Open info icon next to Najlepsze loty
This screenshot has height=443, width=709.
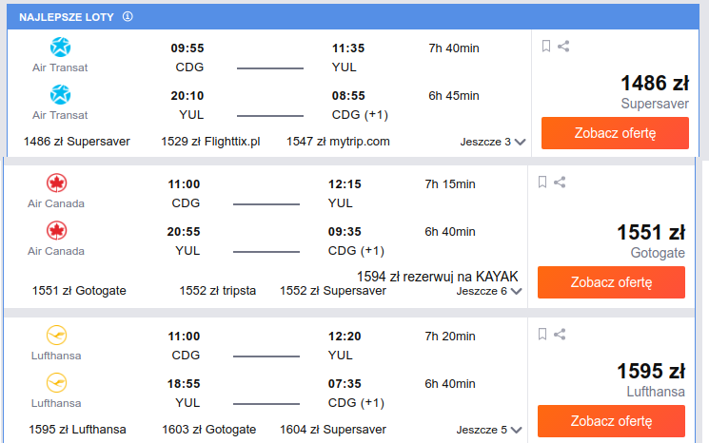point(128,17)
